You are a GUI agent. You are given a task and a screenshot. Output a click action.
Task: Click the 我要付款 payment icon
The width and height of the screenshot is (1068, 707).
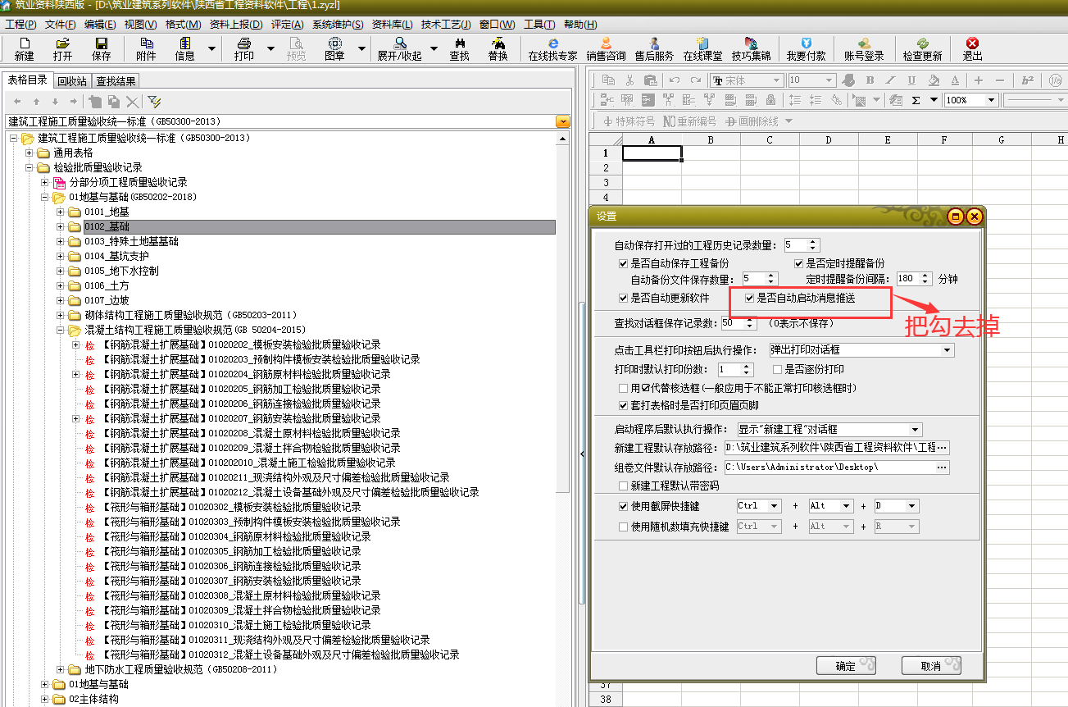(x=806, y=49)
